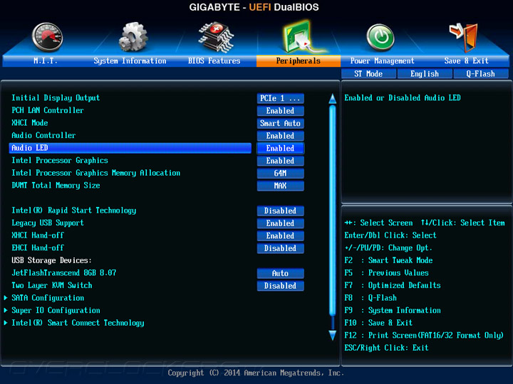Click the F12 Print Screen help line

(x=424, y=336)
